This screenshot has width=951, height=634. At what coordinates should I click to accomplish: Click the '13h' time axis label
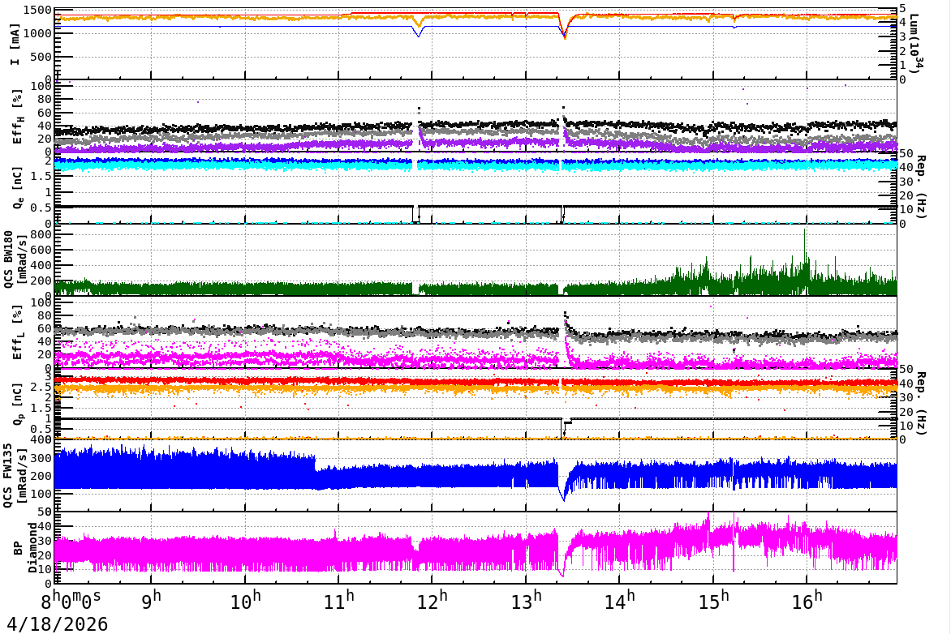tap(525, 600)
